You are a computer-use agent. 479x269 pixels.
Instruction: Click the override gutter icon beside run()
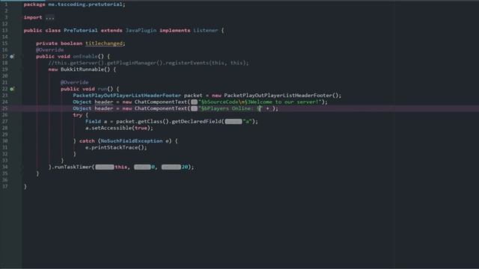point(12,89)
